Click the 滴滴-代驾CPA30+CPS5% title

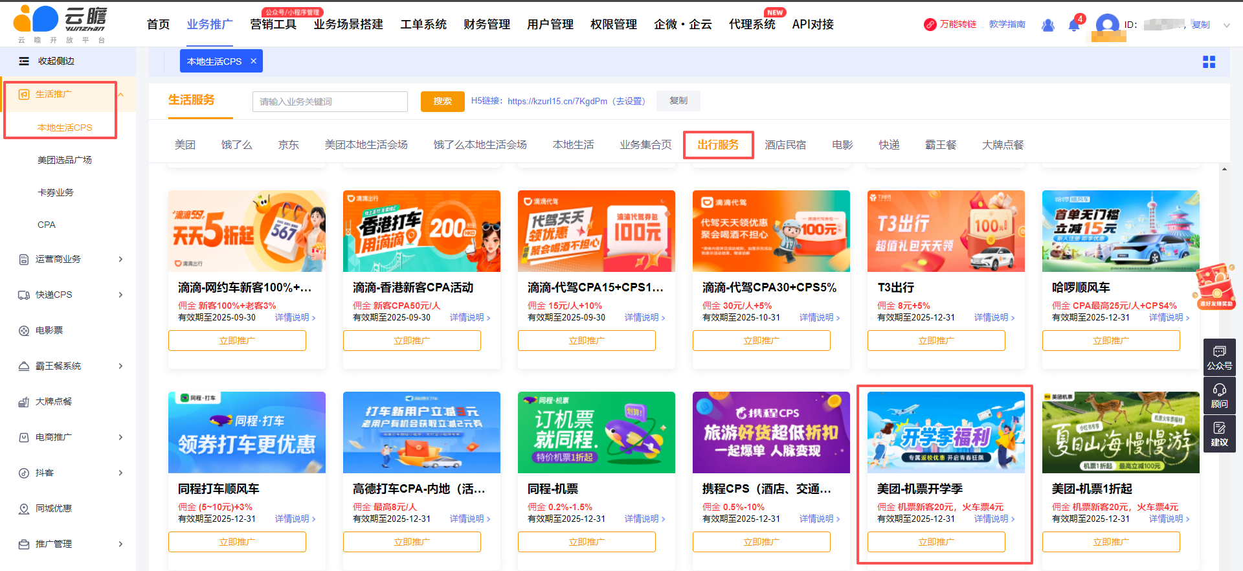pos(769,287)
